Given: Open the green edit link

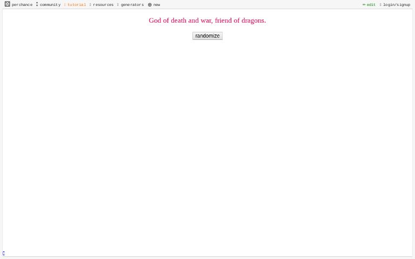Looking at the screenshot, I should click(x=371, y=5).
